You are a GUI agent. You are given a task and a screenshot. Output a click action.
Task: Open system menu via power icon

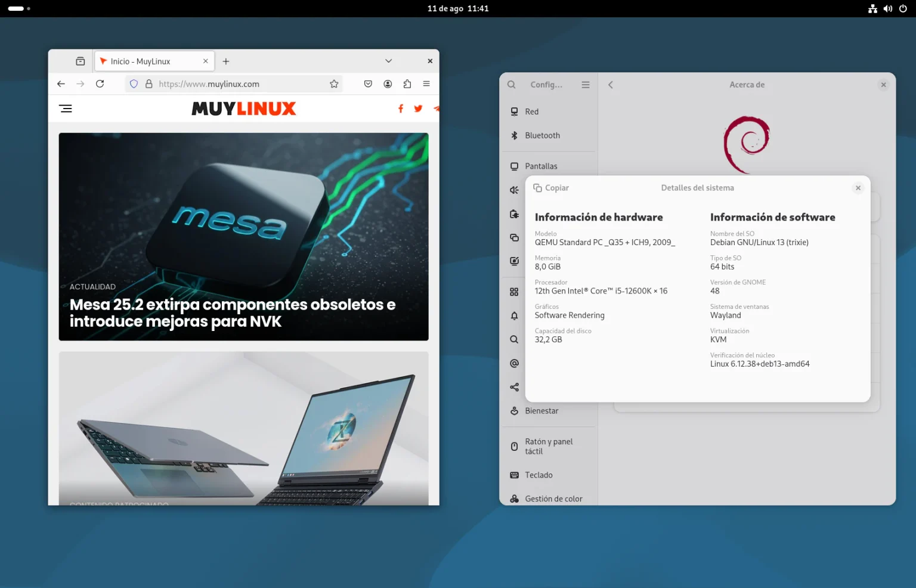pyautogui.click(x=903, y=8)
